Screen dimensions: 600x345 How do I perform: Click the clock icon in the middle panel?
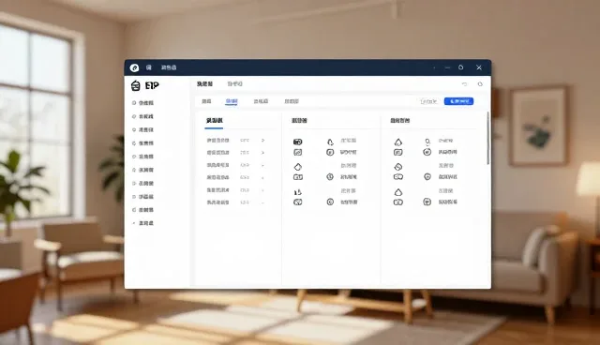click(x=330, y=176)
